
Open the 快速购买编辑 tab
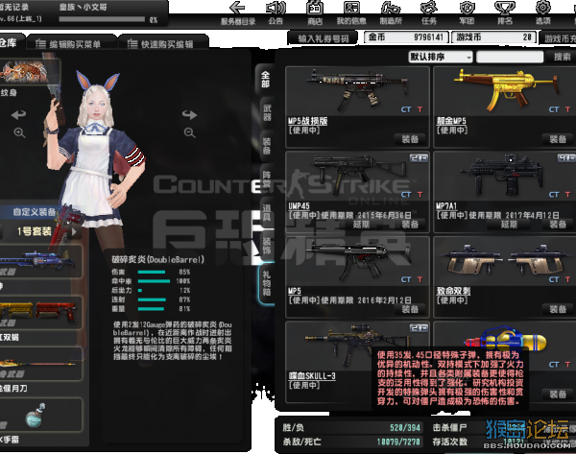[163, 44]
